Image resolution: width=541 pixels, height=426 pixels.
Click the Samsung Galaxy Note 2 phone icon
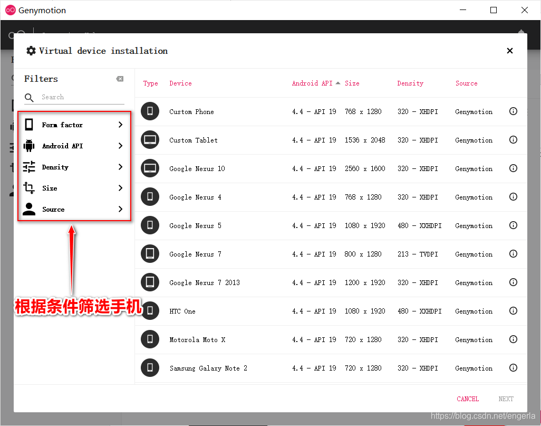point(150,367)
